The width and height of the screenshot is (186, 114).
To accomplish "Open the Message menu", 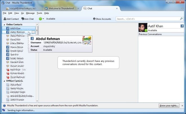I will pyautogui.click(x=30, y=13).
